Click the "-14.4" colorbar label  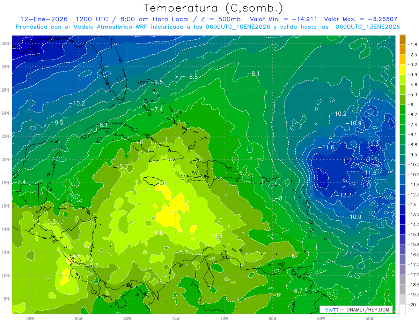(413, 225)
